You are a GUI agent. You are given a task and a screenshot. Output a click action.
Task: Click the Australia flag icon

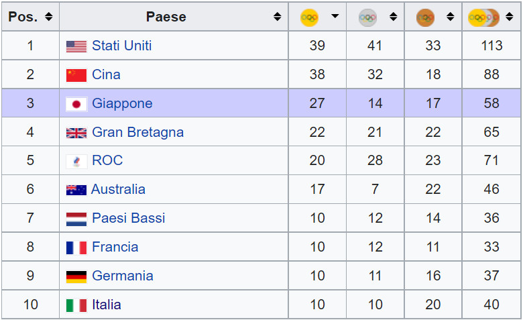point(76,190)
